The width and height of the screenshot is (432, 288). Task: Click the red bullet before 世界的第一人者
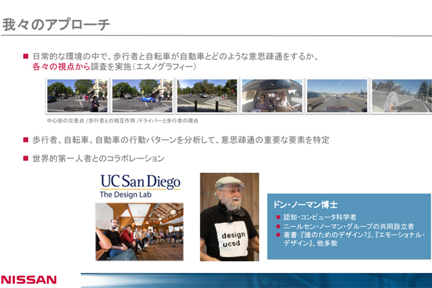click(x=26, y=158)
